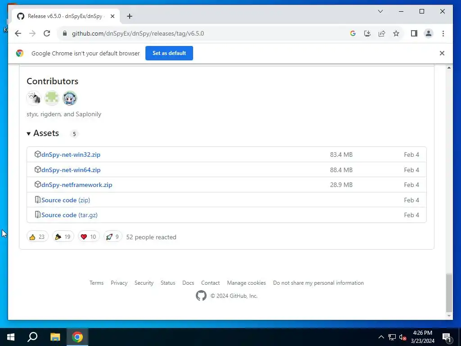Share this page via share icon
The image size is (461, 346).
tap(382, 33)
